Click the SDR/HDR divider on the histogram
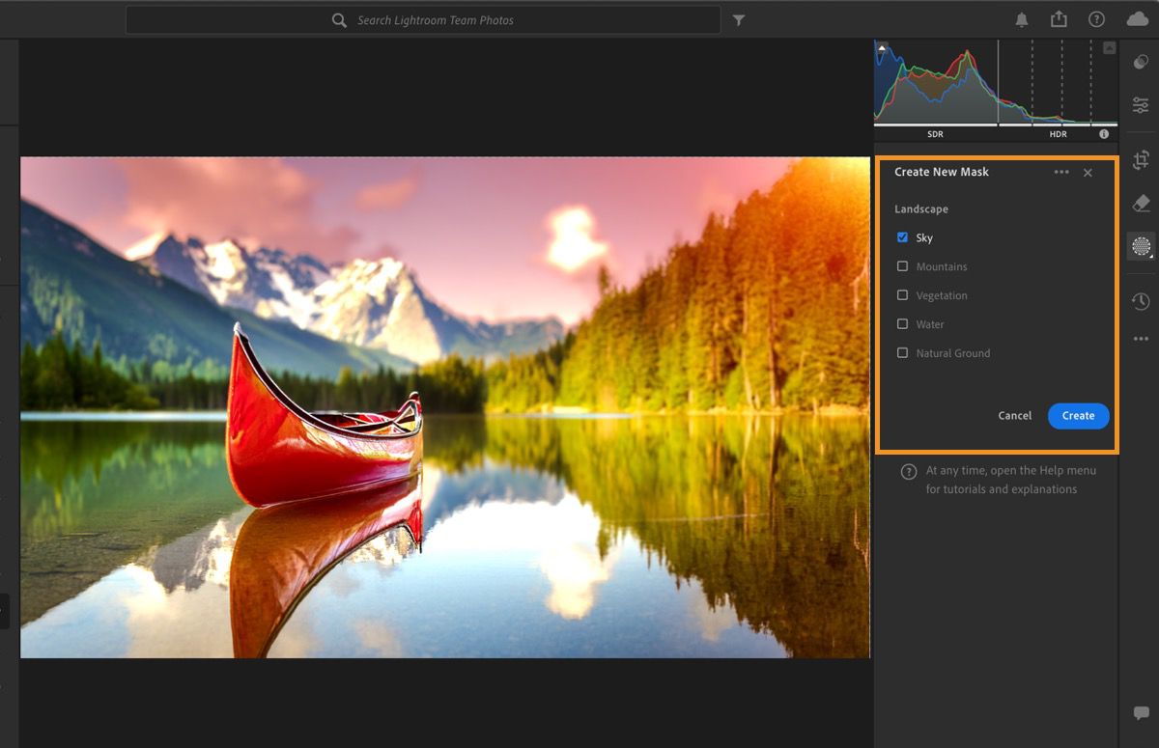This screenshot has width=1159, height=748. click(x=997, y=87)
